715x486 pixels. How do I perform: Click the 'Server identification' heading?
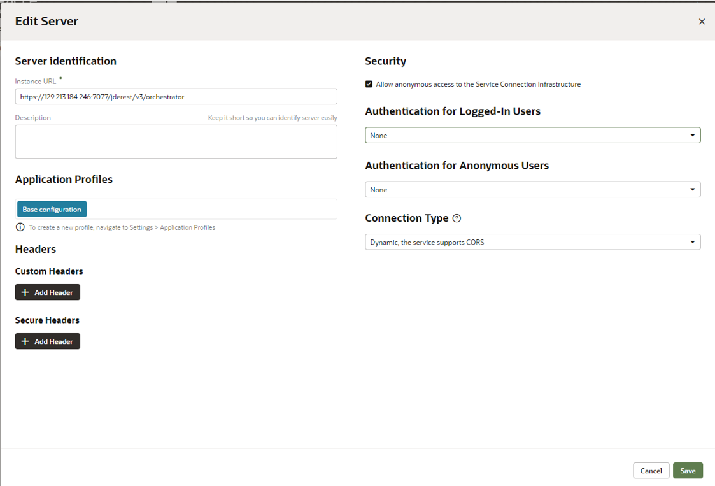coord(66,61)
